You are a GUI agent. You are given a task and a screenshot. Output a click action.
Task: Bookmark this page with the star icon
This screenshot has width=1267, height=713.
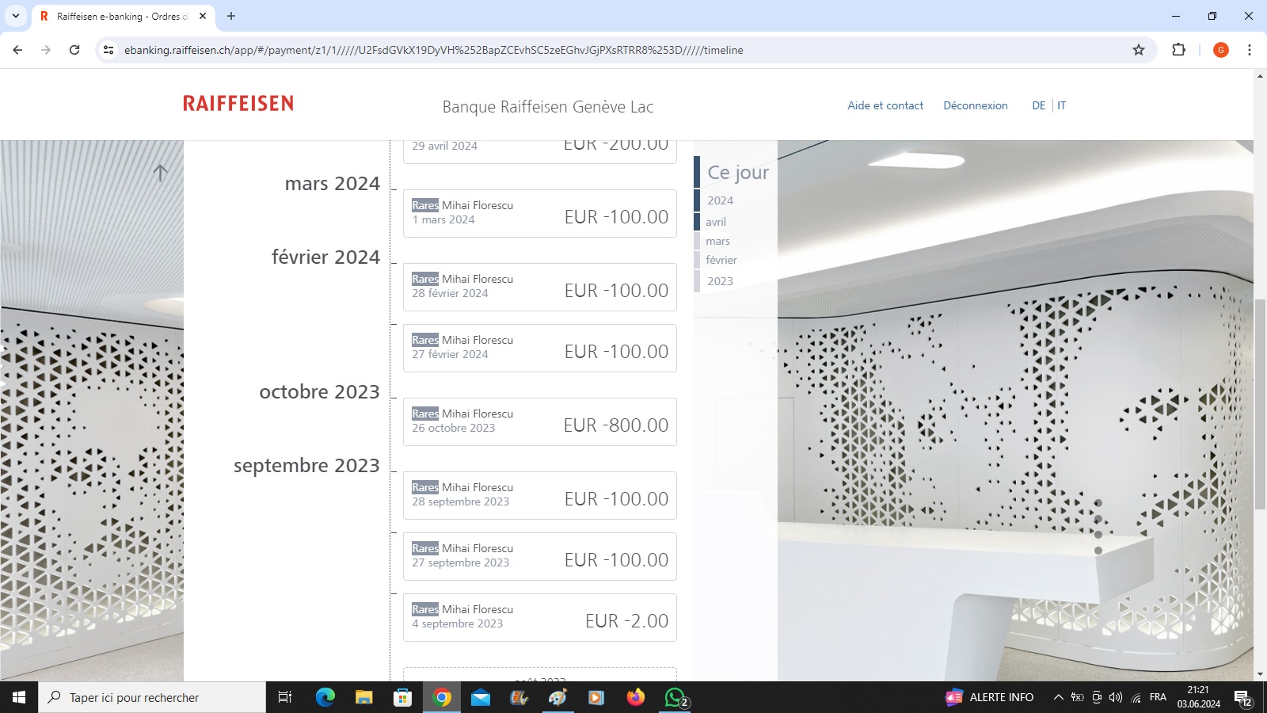(1139, 50)
